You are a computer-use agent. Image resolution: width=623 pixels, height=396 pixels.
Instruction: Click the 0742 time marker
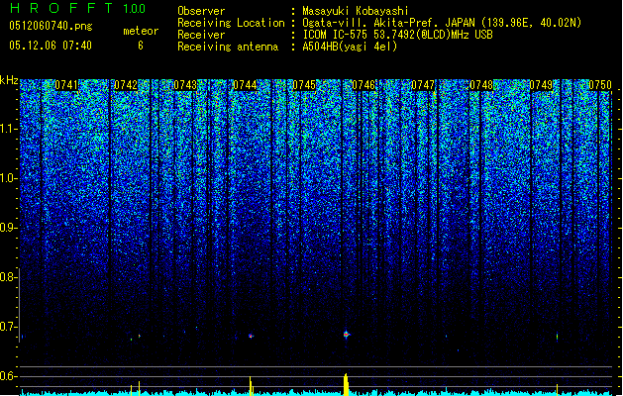coord(126,85)
